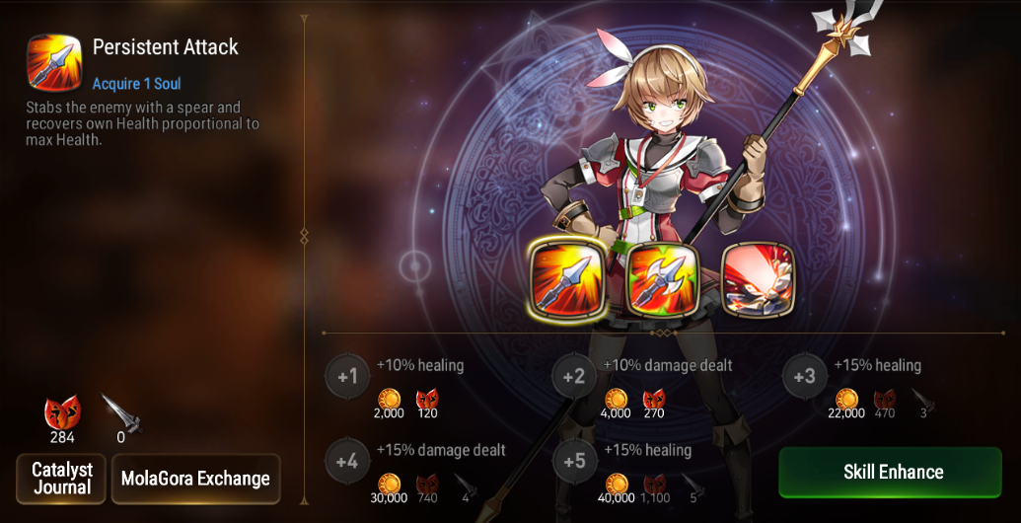Open the Catalyst Journal
The width and height of the screenshot is (1021, 523).
pos(61,479)
